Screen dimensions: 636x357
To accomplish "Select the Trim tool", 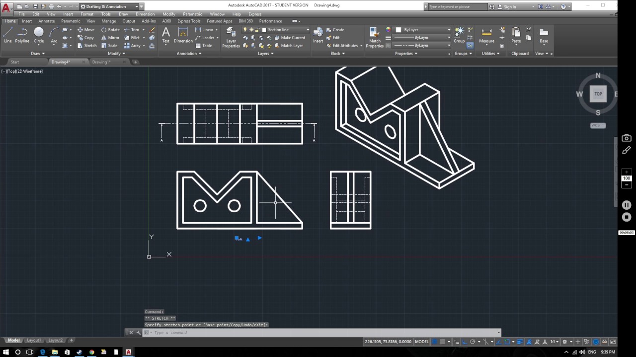I will tap(132, 30).
